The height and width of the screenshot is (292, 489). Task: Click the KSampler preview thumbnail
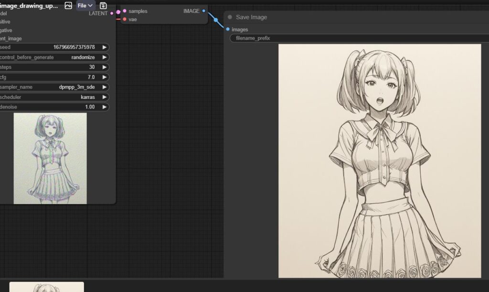50,159
